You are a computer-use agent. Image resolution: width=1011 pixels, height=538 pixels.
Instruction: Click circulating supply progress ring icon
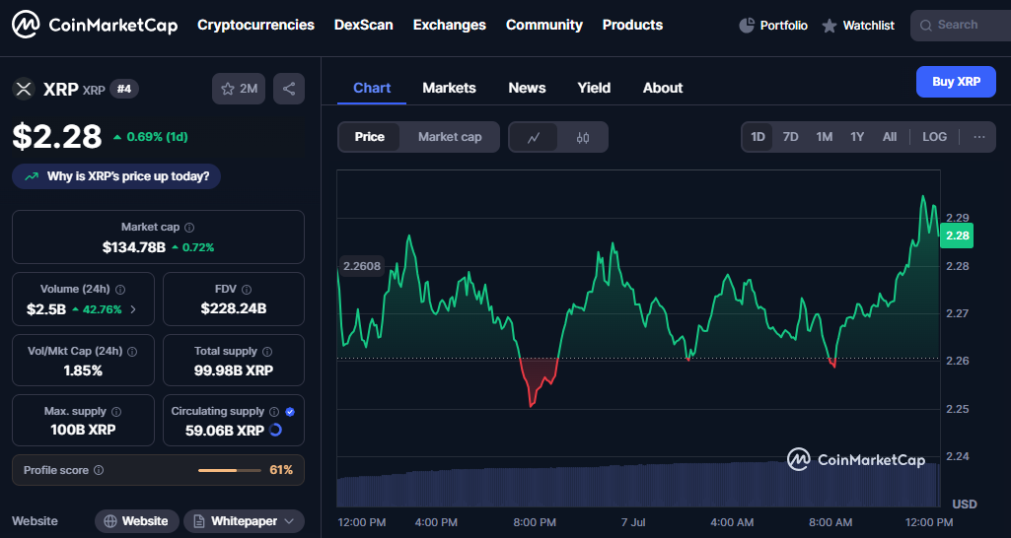(x=275, y=430)
